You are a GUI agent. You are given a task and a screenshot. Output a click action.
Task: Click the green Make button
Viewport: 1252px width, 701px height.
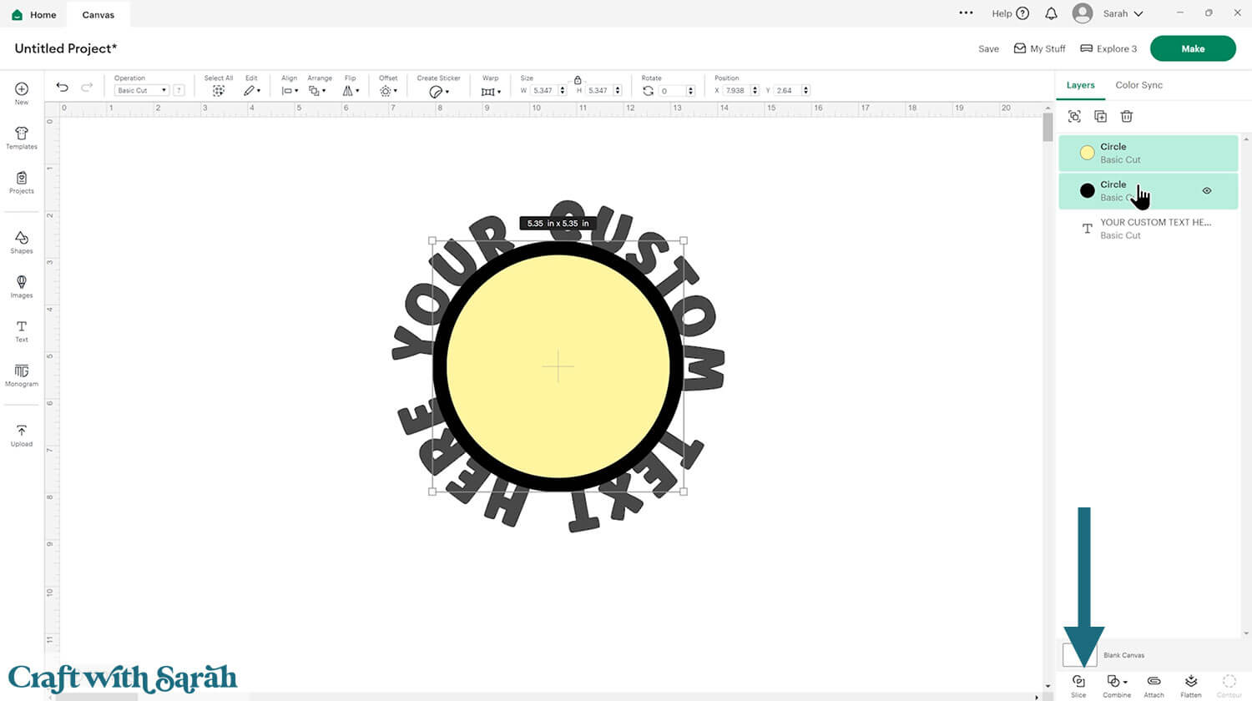click(1192, 48)
